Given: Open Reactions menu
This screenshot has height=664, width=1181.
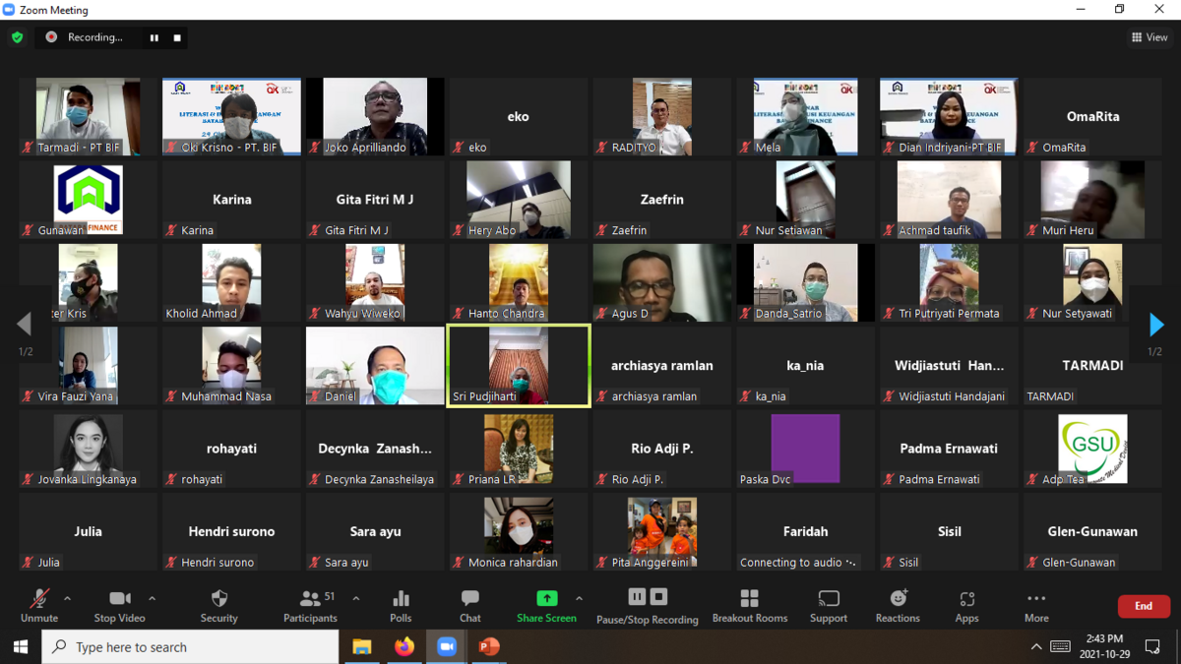Looking at the screenshot, I should pyautogui.click(x=898, y=605).
